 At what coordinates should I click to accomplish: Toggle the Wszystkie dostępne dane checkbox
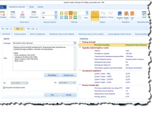coord(4,87)
